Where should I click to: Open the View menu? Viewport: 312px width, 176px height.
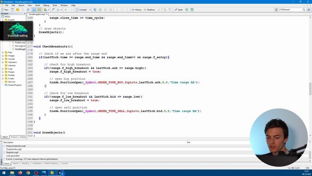(30, 5)
